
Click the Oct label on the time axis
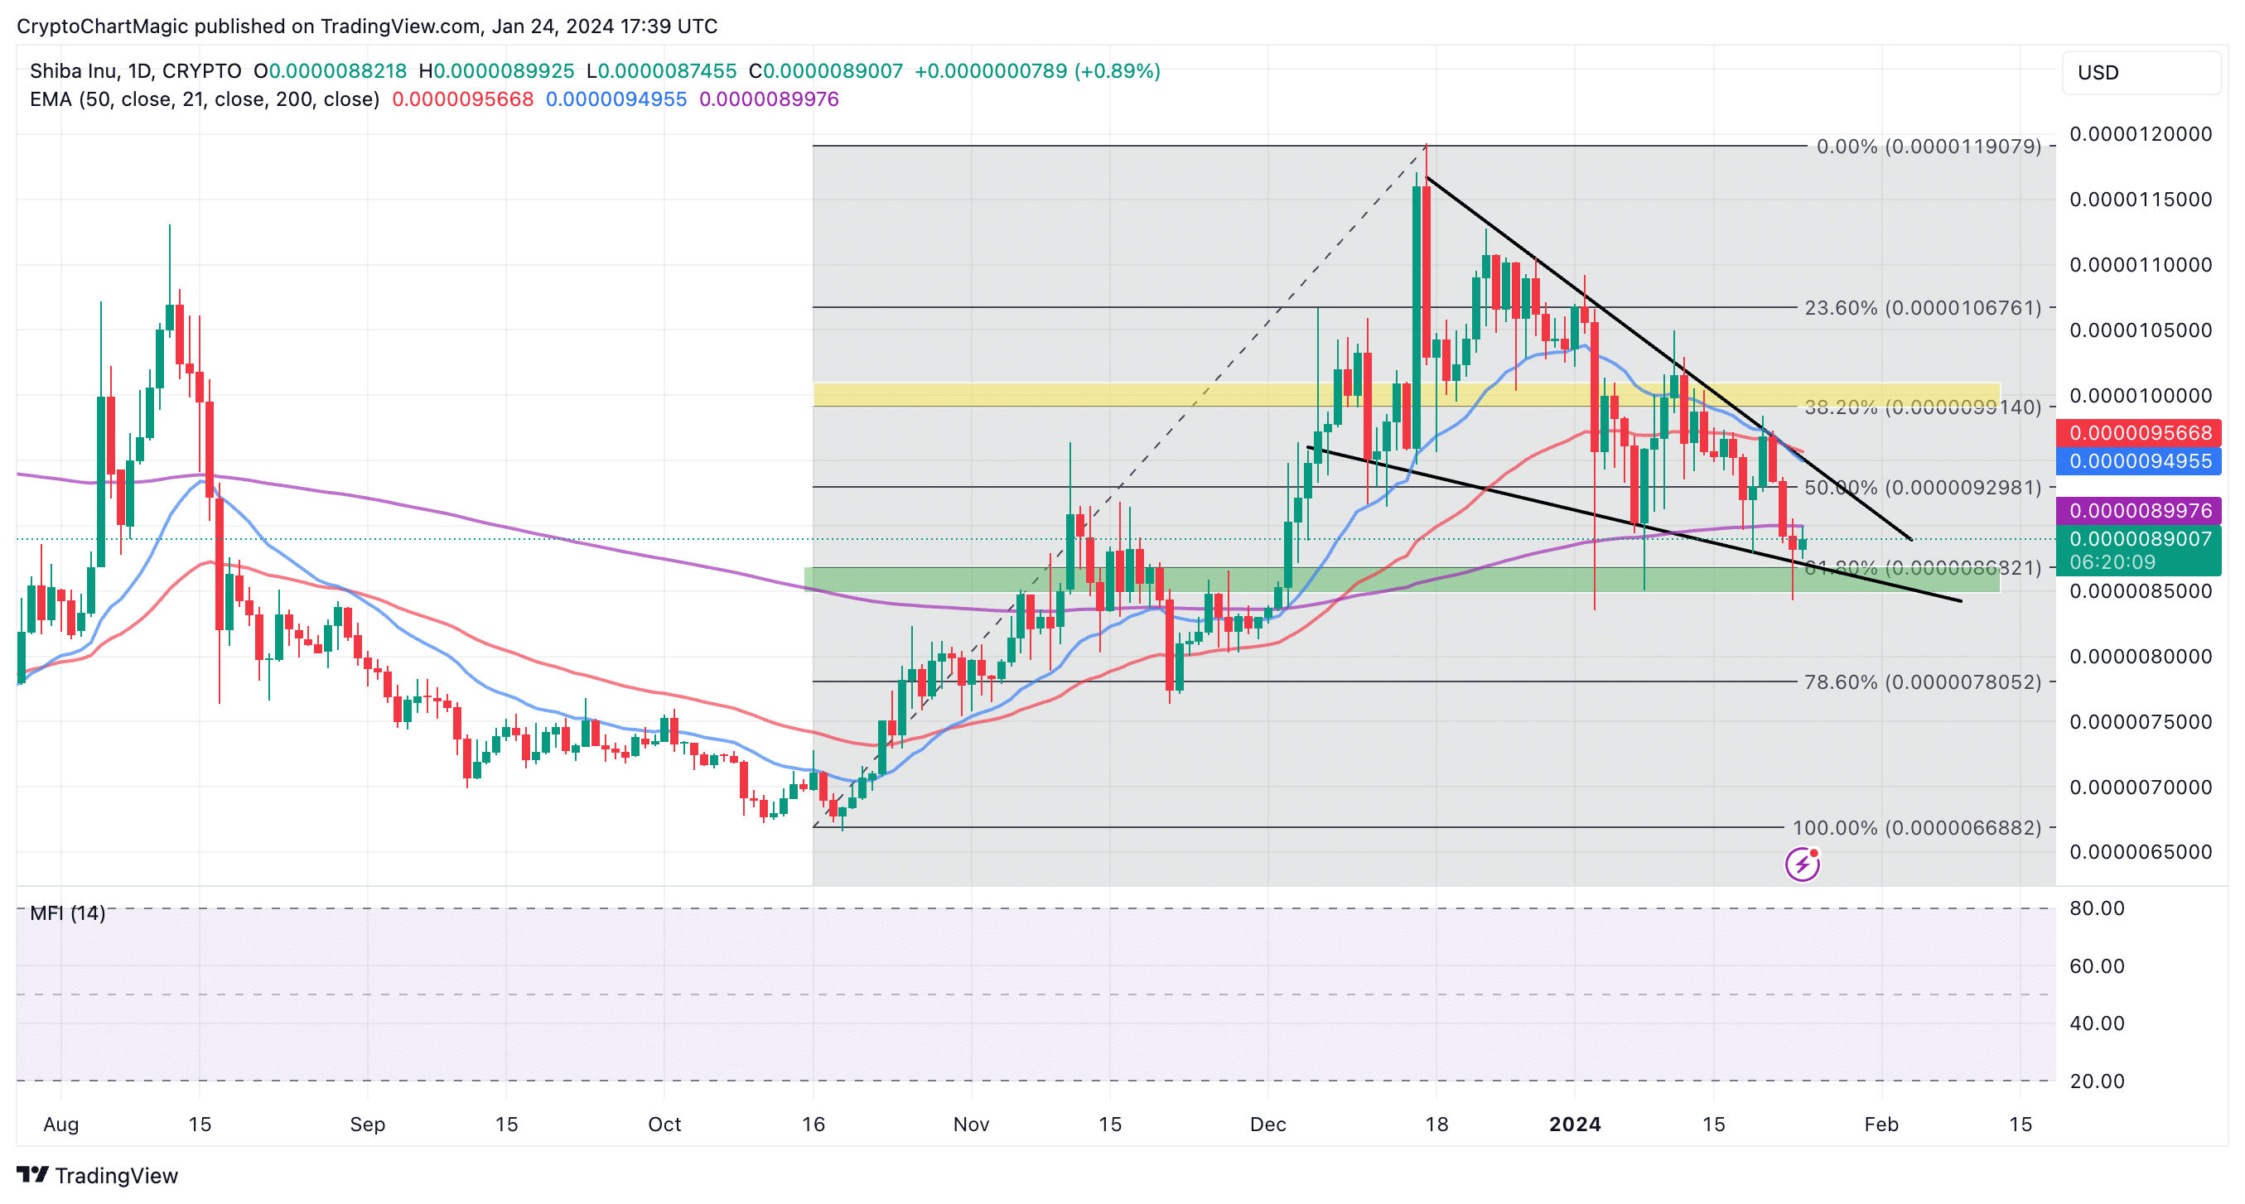pyautogui.click(x=665, y=1125)
